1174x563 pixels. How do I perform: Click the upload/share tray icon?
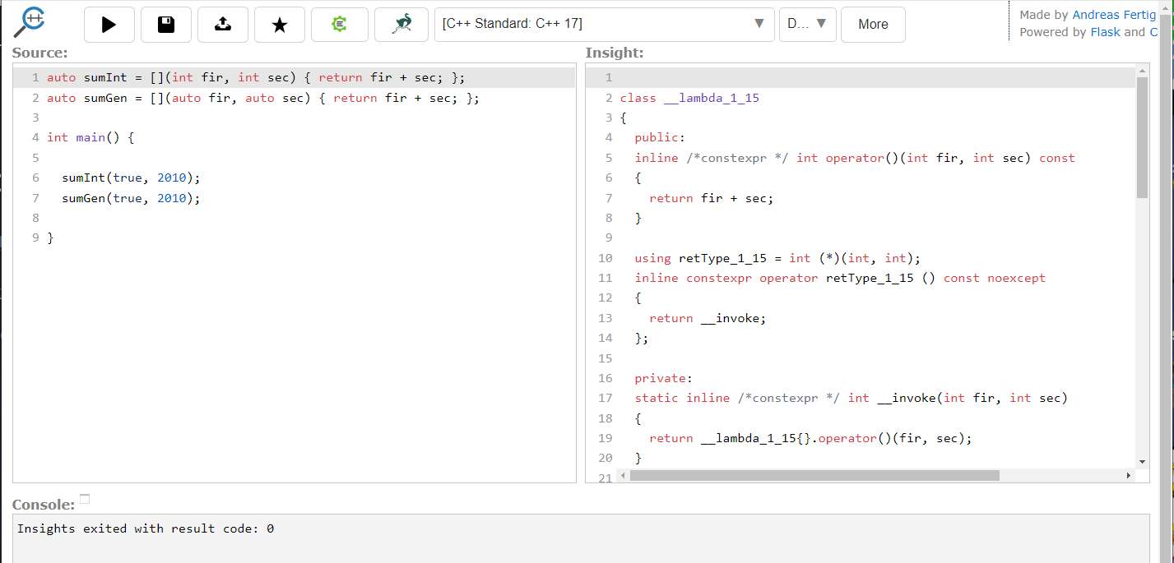point(223,25)
